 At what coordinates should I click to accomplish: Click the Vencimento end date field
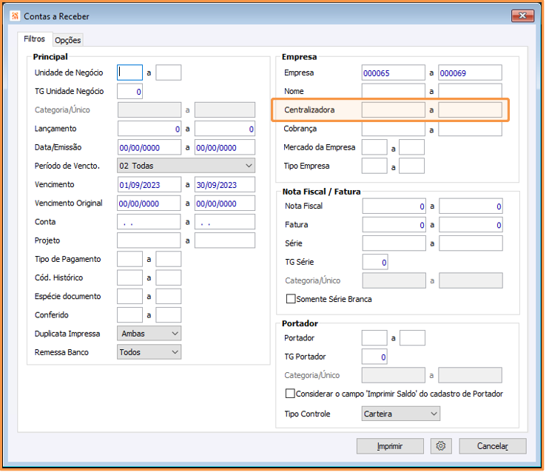224,184
